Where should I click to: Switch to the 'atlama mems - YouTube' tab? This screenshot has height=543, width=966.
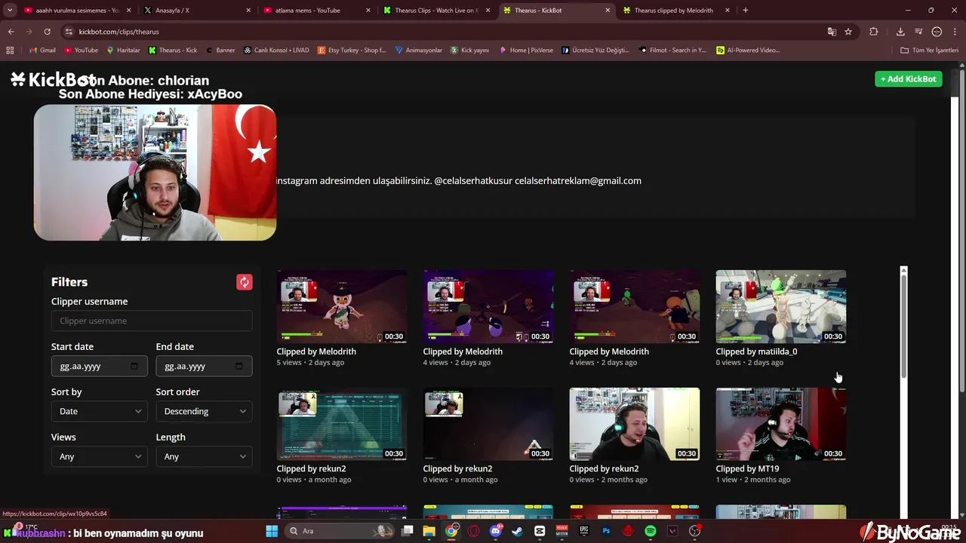(x=318, y=11)
